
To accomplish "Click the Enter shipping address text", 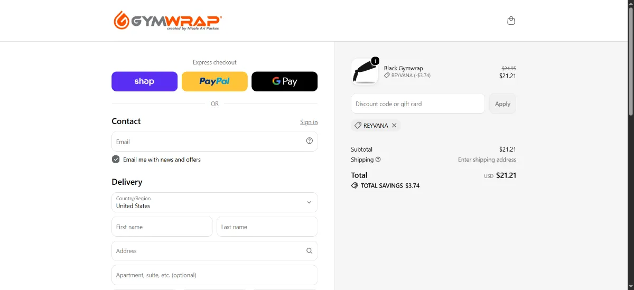I will click(x=487, y=160).
